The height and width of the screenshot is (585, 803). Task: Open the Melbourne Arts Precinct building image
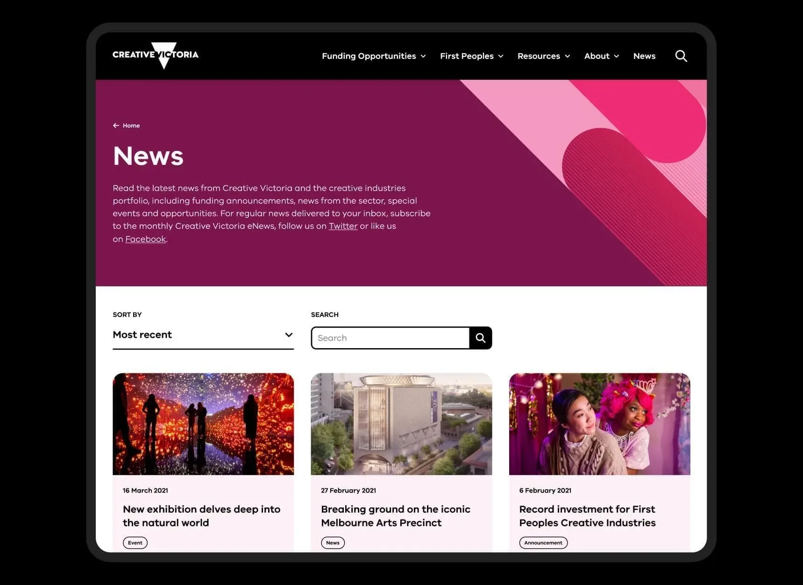tap(401, 424)
